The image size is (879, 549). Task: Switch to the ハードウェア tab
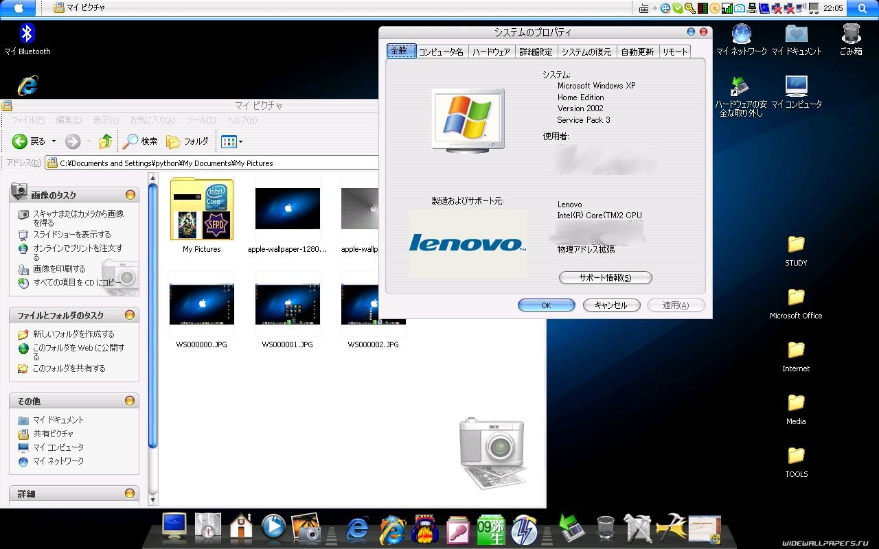point(491,51)
